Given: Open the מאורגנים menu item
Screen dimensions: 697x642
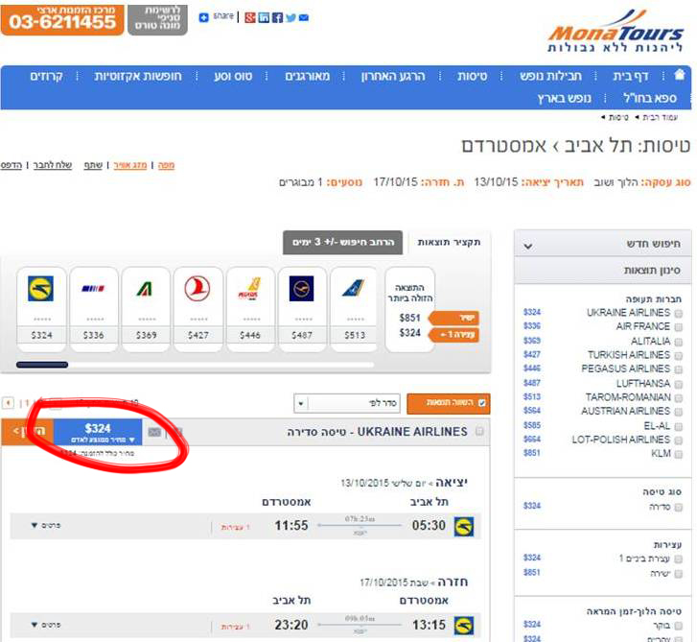Looking at the screenshot, I should click(307, 76).
